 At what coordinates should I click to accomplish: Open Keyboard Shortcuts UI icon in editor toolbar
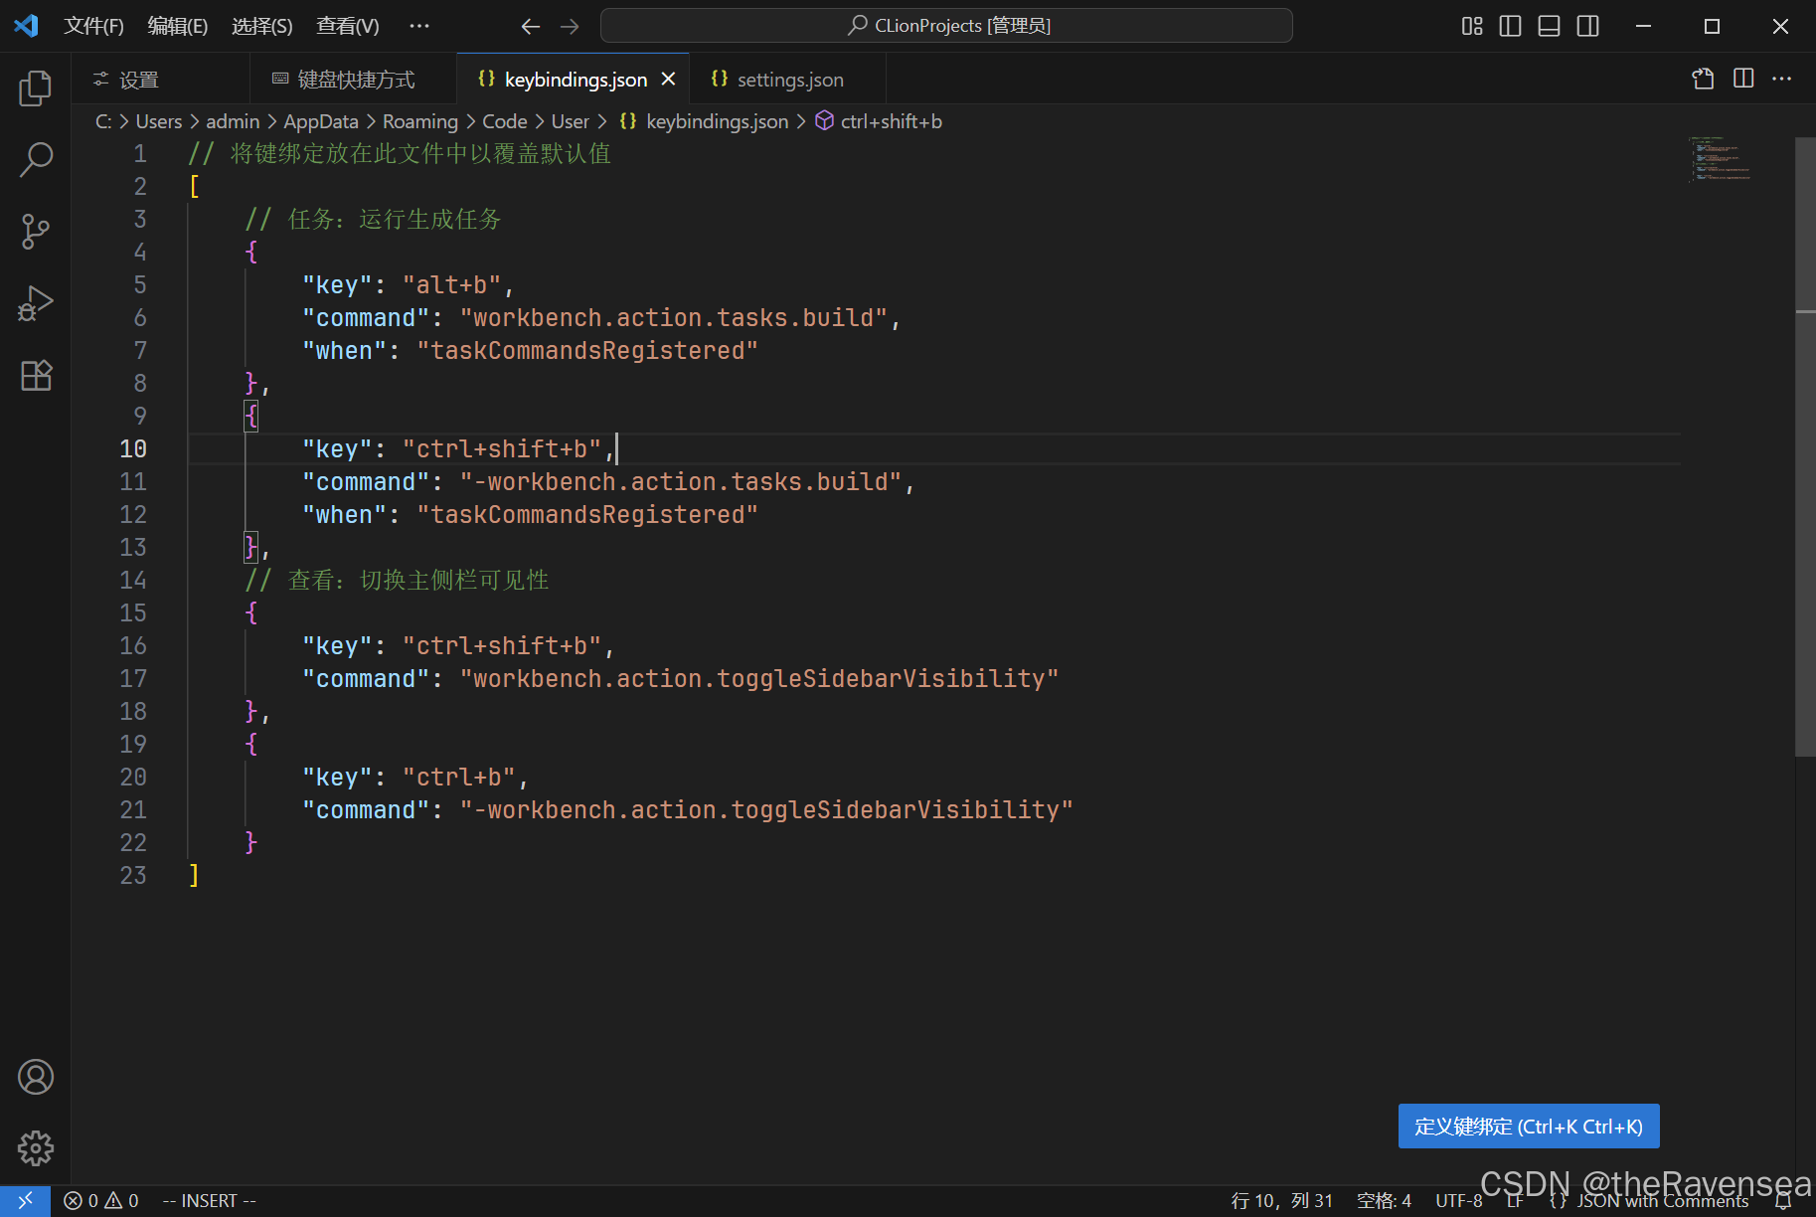[x=1704, y=79]
